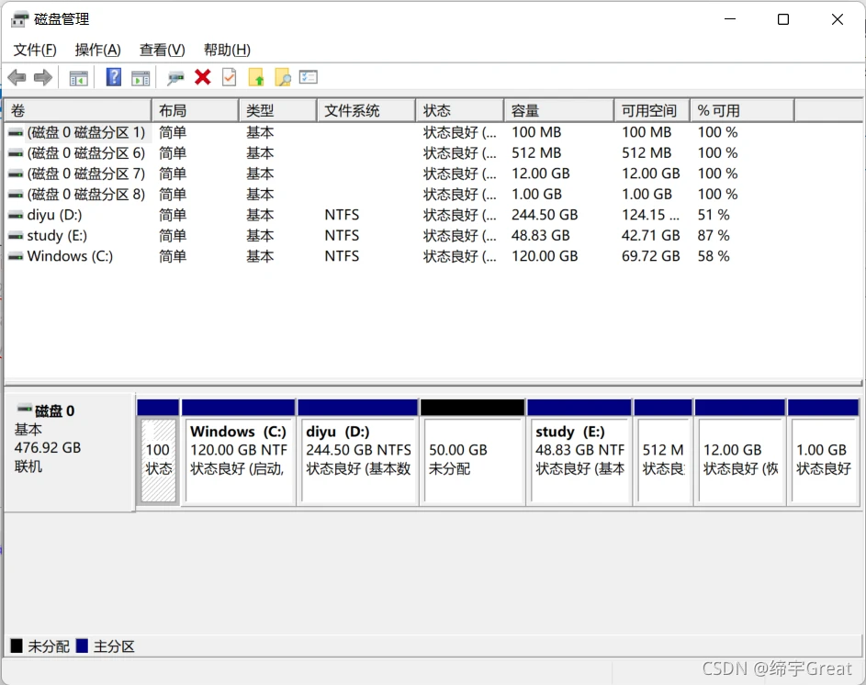Click the blue 主分区 legend swatch

coord(82,646)
